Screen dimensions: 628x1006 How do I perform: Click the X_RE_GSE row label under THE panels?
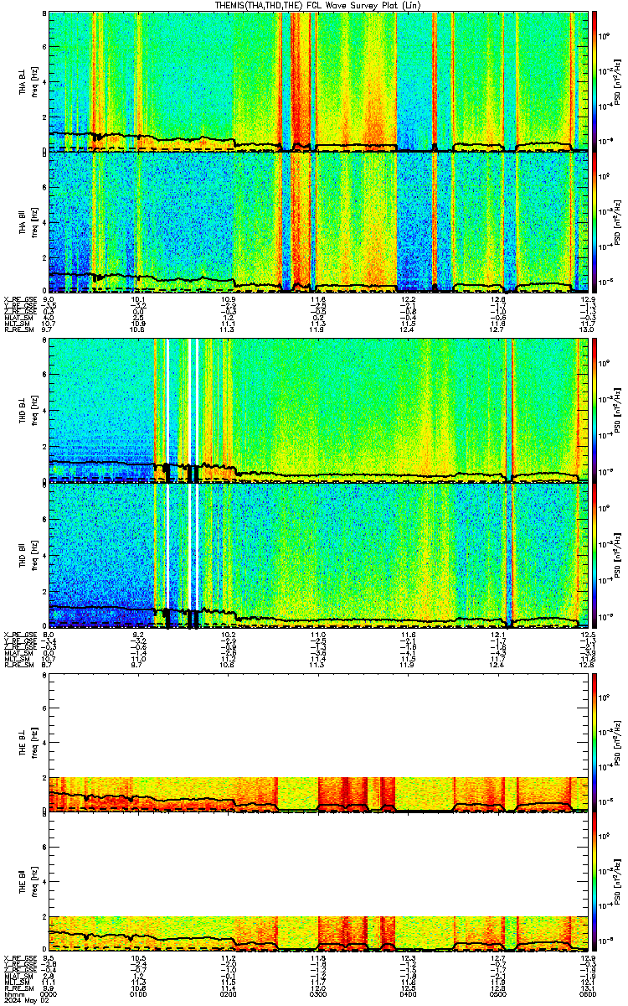[18, 958]
